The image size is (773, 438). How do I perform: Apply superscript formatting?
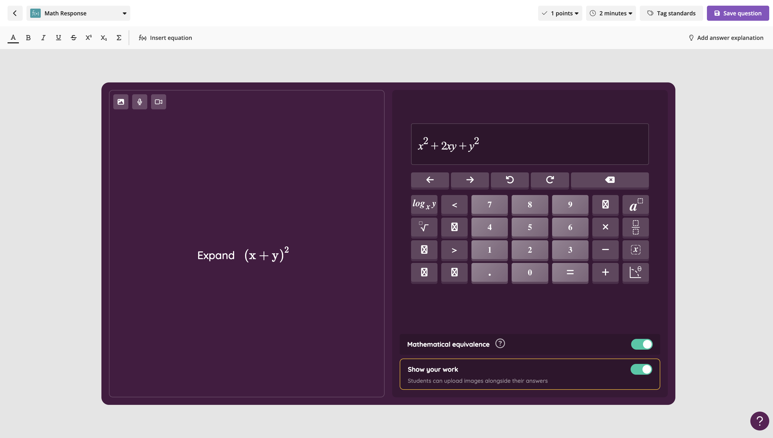[88, 38]
